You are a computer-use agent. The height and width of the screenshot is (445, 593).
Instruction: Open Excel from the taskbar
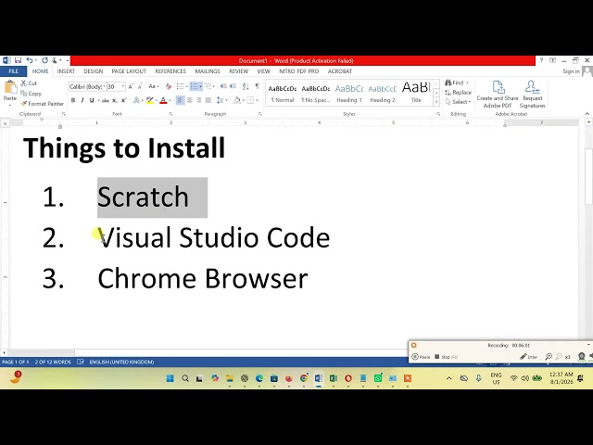pos(334,378)
